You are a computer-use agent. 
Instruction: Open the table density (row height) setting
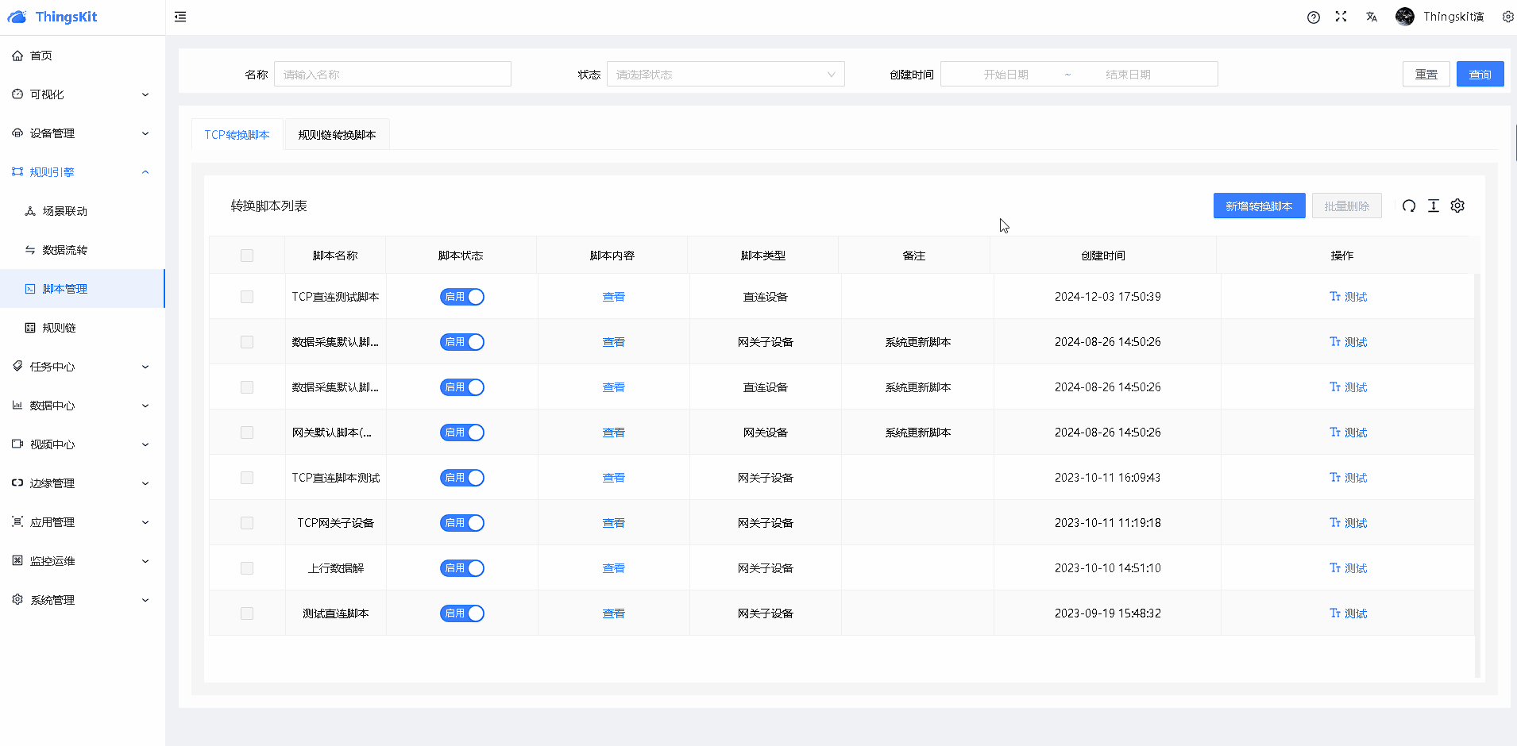click(x=1433, y=206)
